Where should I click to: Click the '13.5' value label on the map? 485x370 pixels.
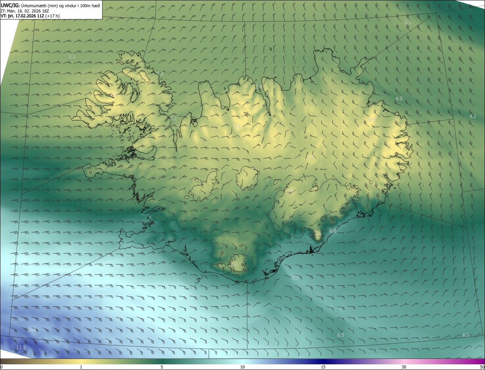click(21, 347)
